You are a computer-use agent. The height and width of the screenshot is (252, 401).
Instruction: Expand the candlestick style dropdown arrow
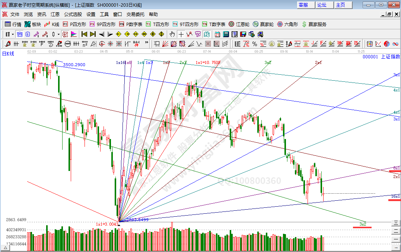pos(58,34)
